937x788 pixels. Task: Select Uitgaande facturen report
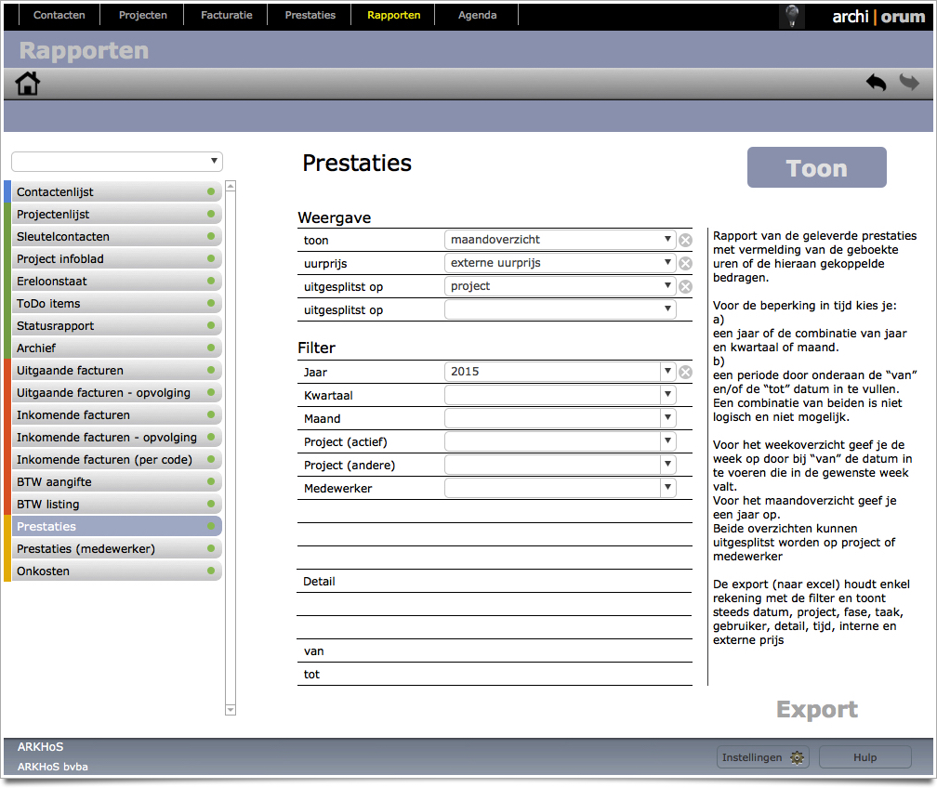click(x=116, y=371)
